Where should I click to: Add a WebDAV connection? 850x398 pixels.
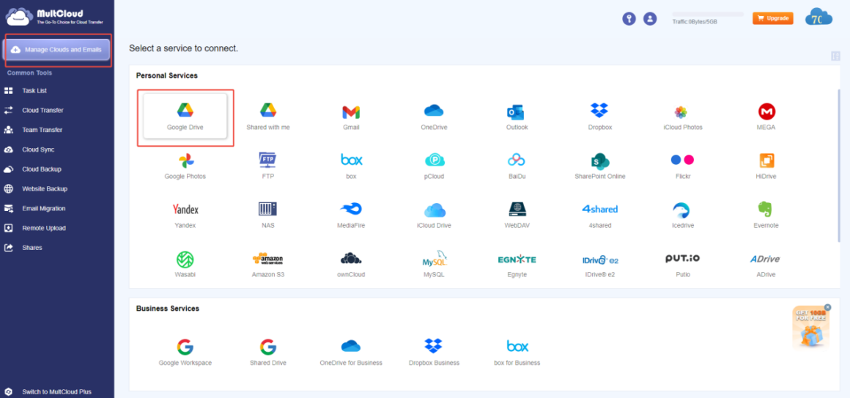[x=517, y=215]
